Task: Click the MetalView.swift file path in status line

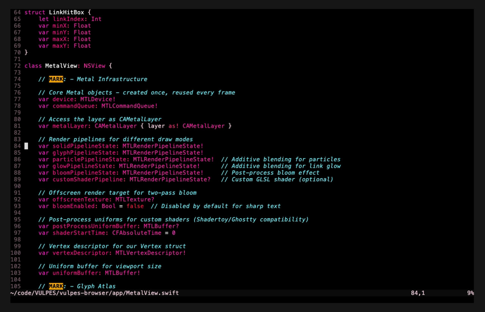Action: [x=94, y=293]
